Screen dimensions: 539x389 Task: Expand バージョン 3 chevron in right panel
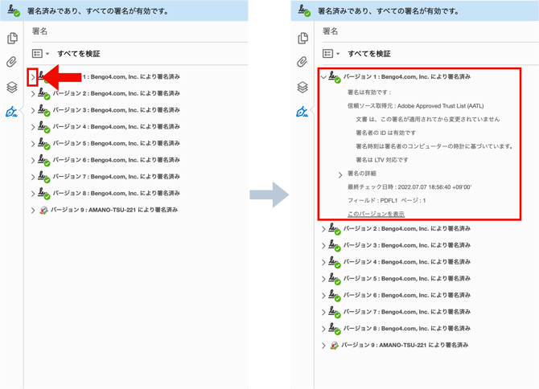coord(323,246)
